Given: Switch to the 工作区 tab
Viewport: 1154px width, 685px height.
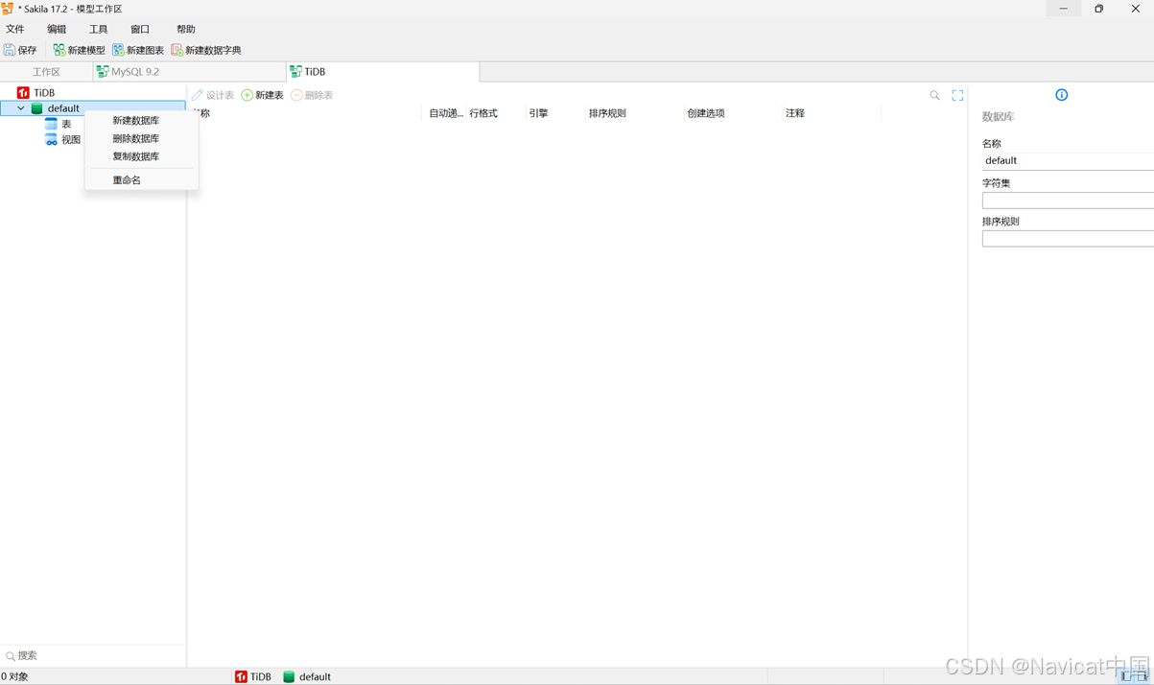Looking at the screenshot, I should tap(46, 72).
